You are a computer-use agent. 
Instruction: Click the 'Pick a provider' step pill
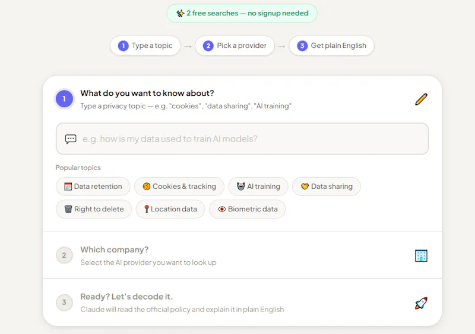[235, 46]
